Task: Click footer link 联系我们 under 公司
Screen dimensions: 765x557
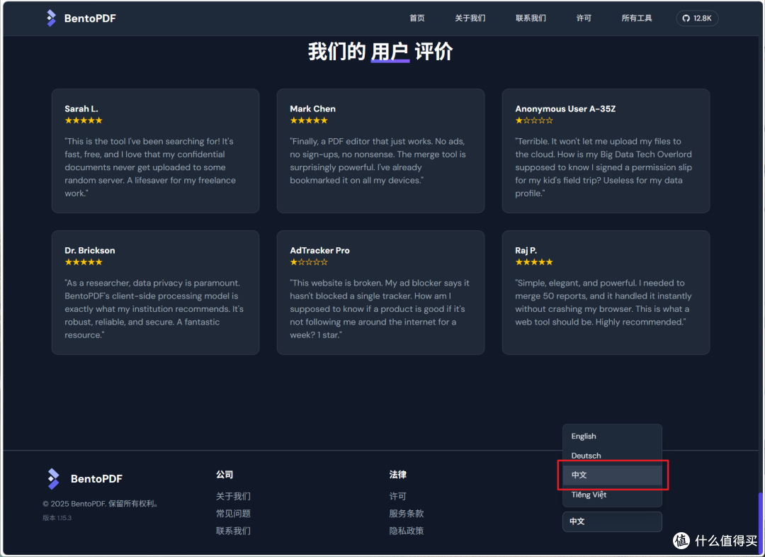Action: point(233,531)
